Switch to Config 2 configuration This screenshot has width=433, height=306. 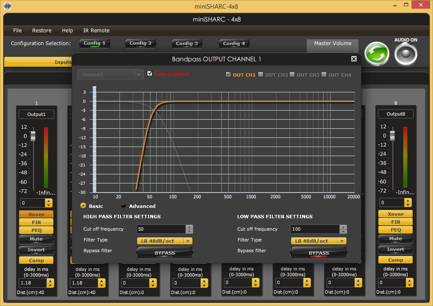point(141,43)
